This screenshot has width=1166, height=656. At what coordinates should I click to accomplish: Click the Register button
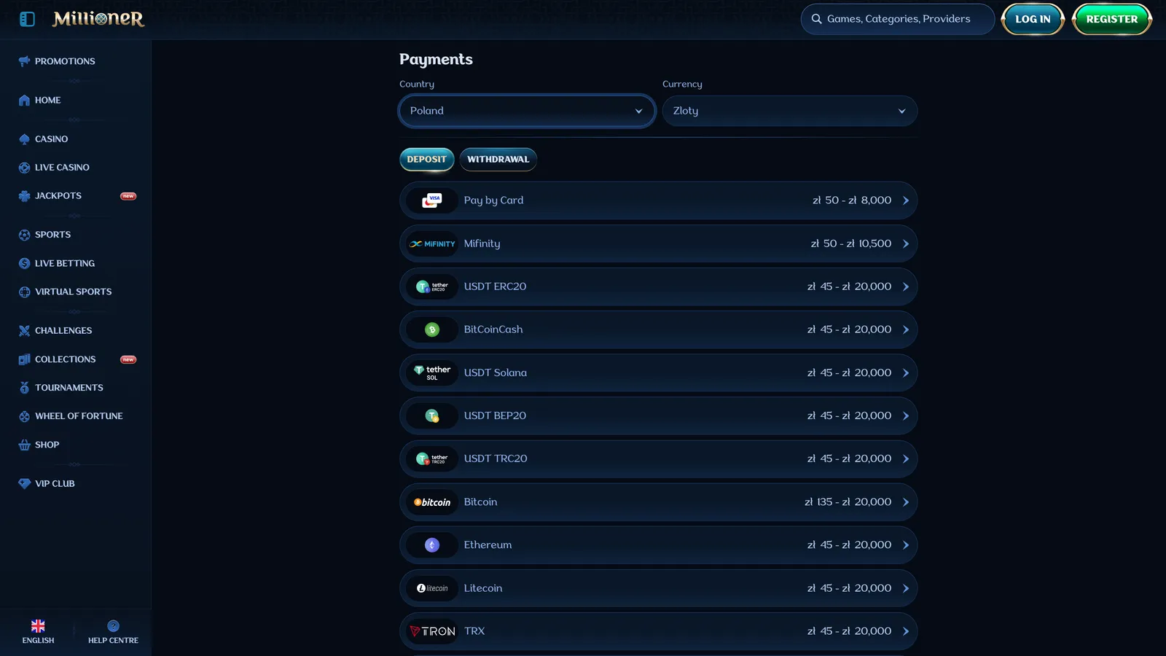(x=1112, y=19)
